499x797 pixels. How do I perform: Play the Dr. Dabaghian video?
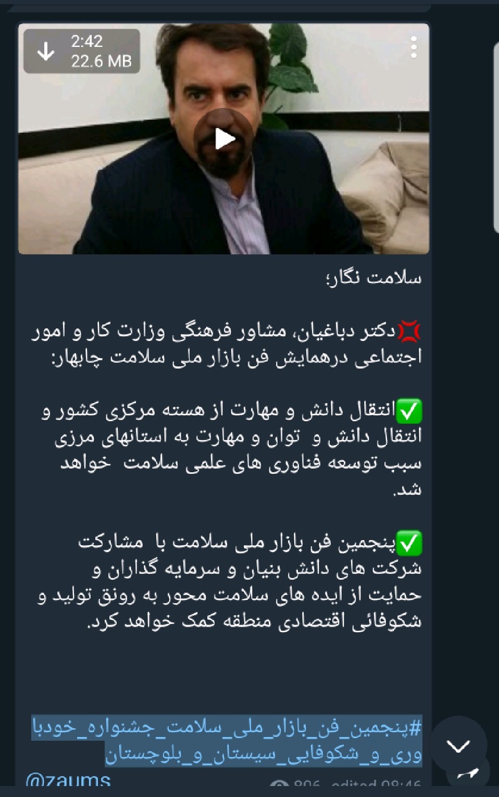tap(224, 139)
